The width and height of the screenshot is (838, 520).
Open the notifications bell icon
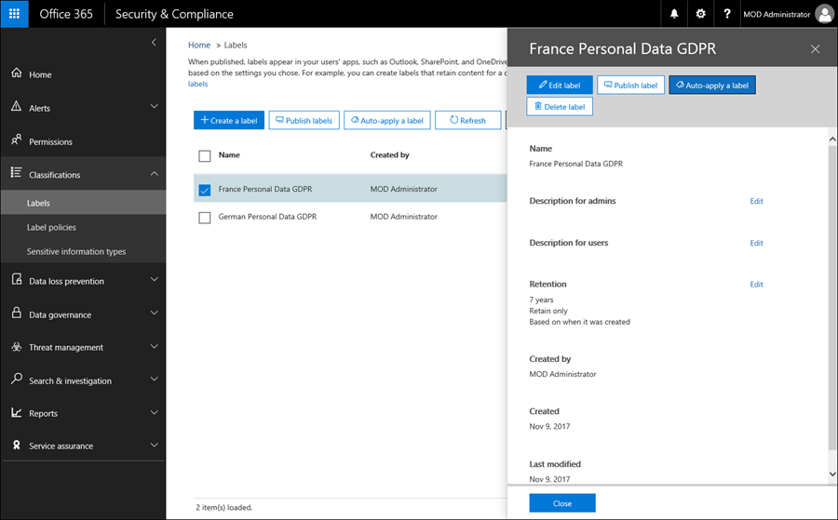click(674, 14)
